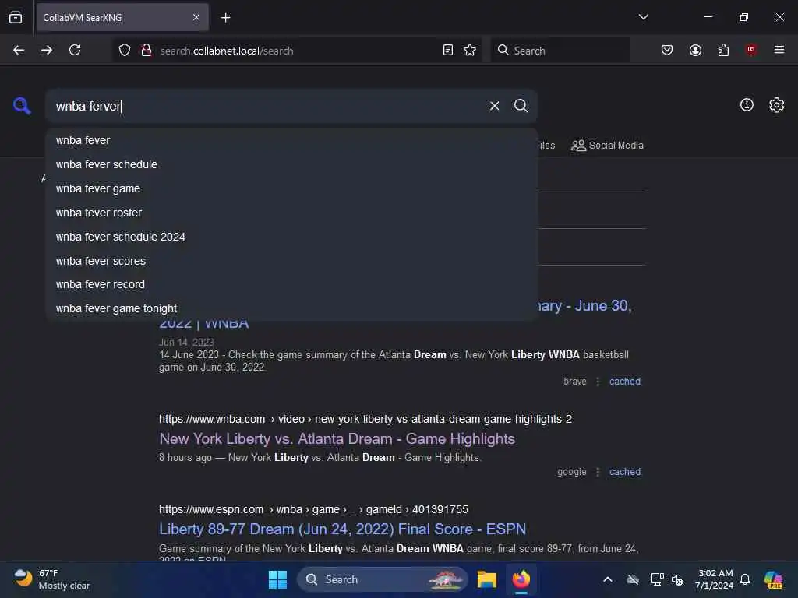
Task: Open the extensions puzzle icon
Action: point(723,50)
